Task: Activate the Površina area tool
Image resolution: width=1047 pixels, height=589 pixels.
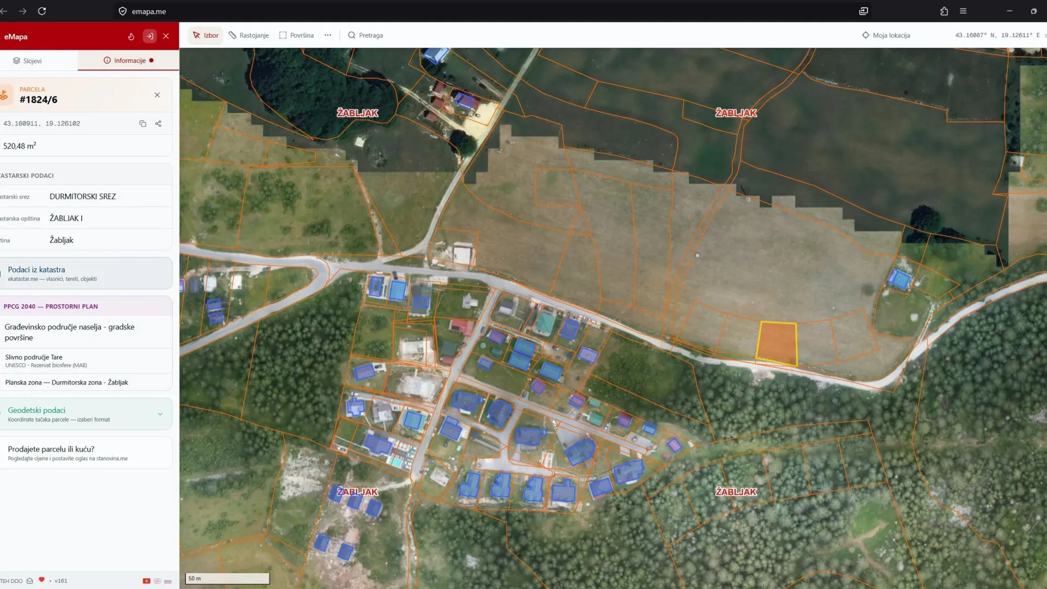Action: [297, 35]
